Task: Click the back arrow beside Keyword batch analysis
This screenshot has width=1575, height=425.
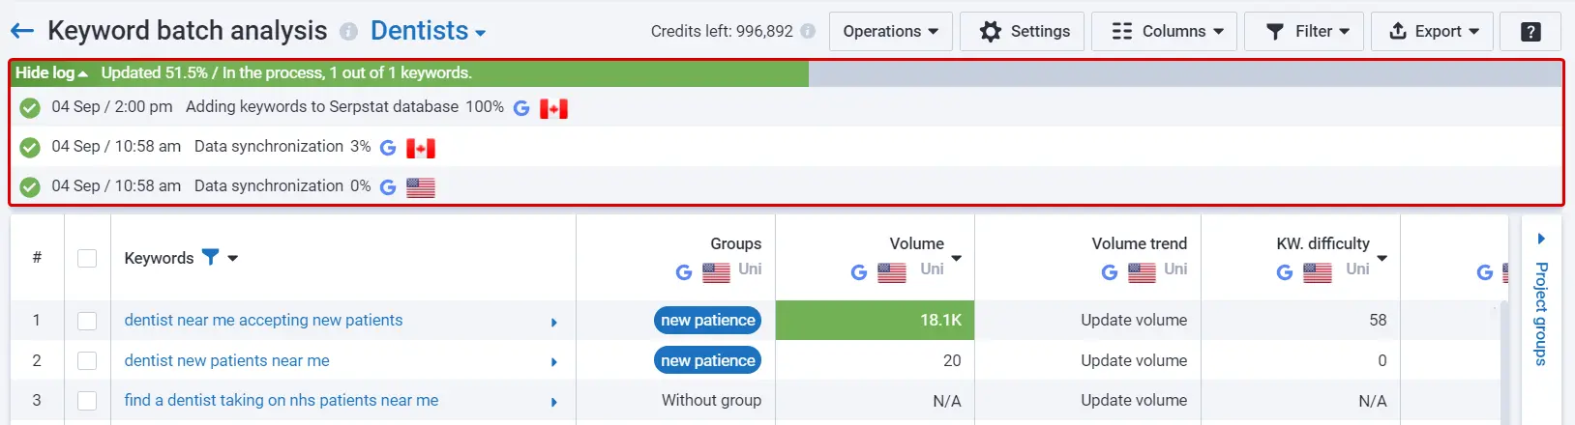Action: (21, 31)
